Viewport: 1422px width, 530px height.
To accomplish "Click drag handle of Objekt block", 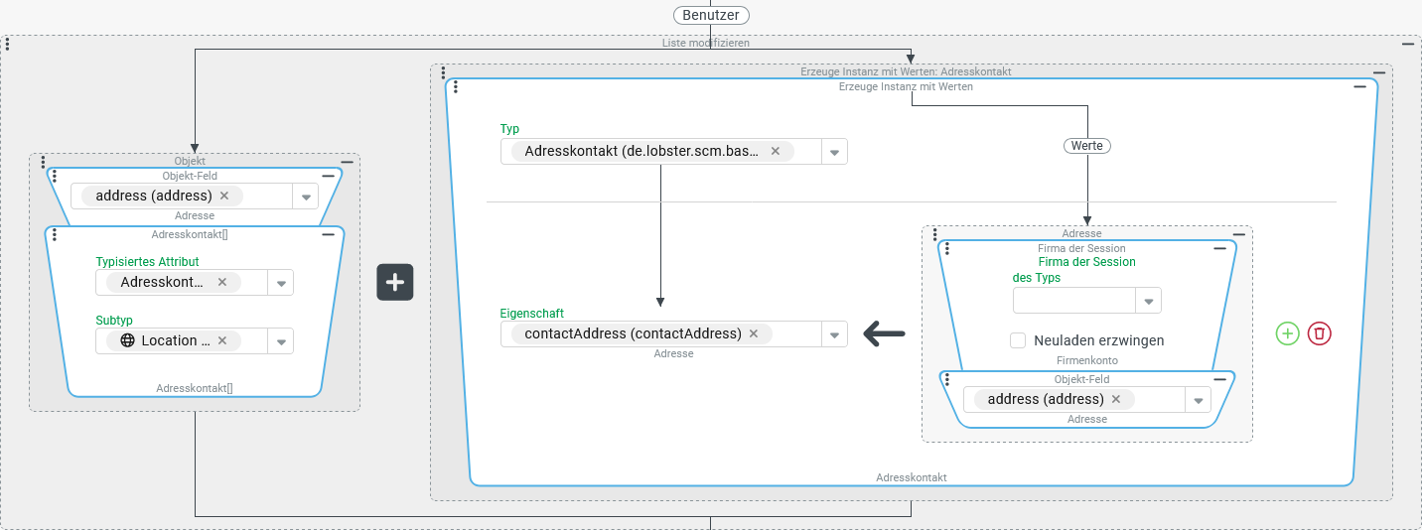I will [44, 162].
